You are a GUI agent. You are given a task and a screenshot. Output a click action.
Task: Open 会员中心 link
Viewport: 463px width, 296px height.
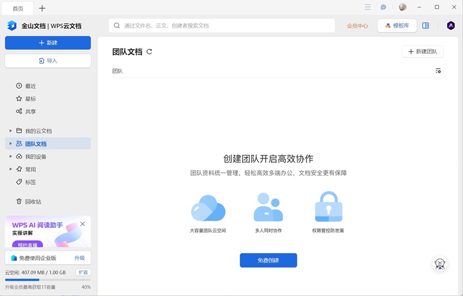[x=357, y=25]
